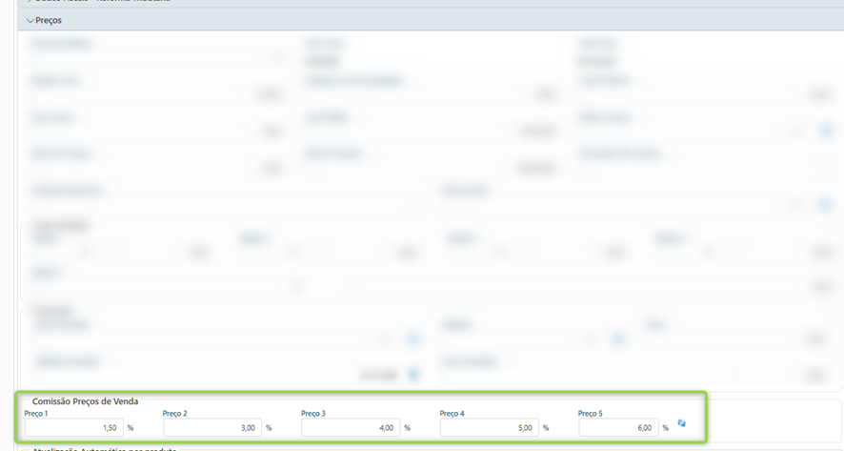Click the Preço 1 label

34,414
